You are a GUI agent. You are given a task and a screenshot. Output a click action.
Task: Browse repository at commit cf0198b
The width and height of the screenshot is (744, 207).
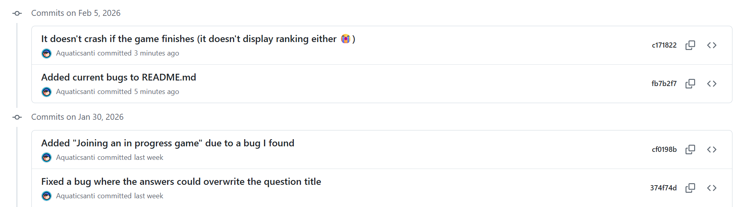[712, 149]
